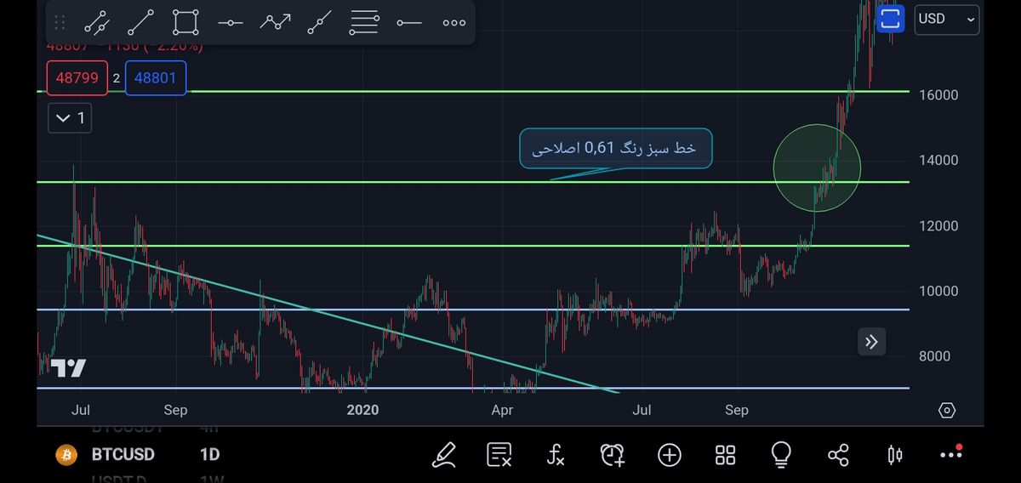Select the parallel channel drawing tool
1021x483 pixels.
coord(95,23)
